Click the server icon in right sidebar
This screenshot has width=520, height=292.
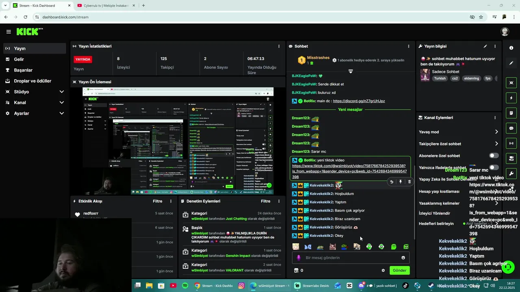click(511, 158)
